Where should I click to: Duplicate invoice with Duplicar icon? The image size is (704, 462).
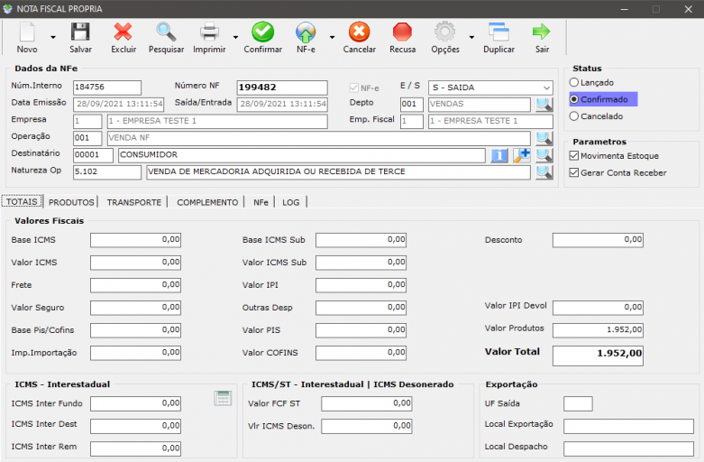(498, 32)
